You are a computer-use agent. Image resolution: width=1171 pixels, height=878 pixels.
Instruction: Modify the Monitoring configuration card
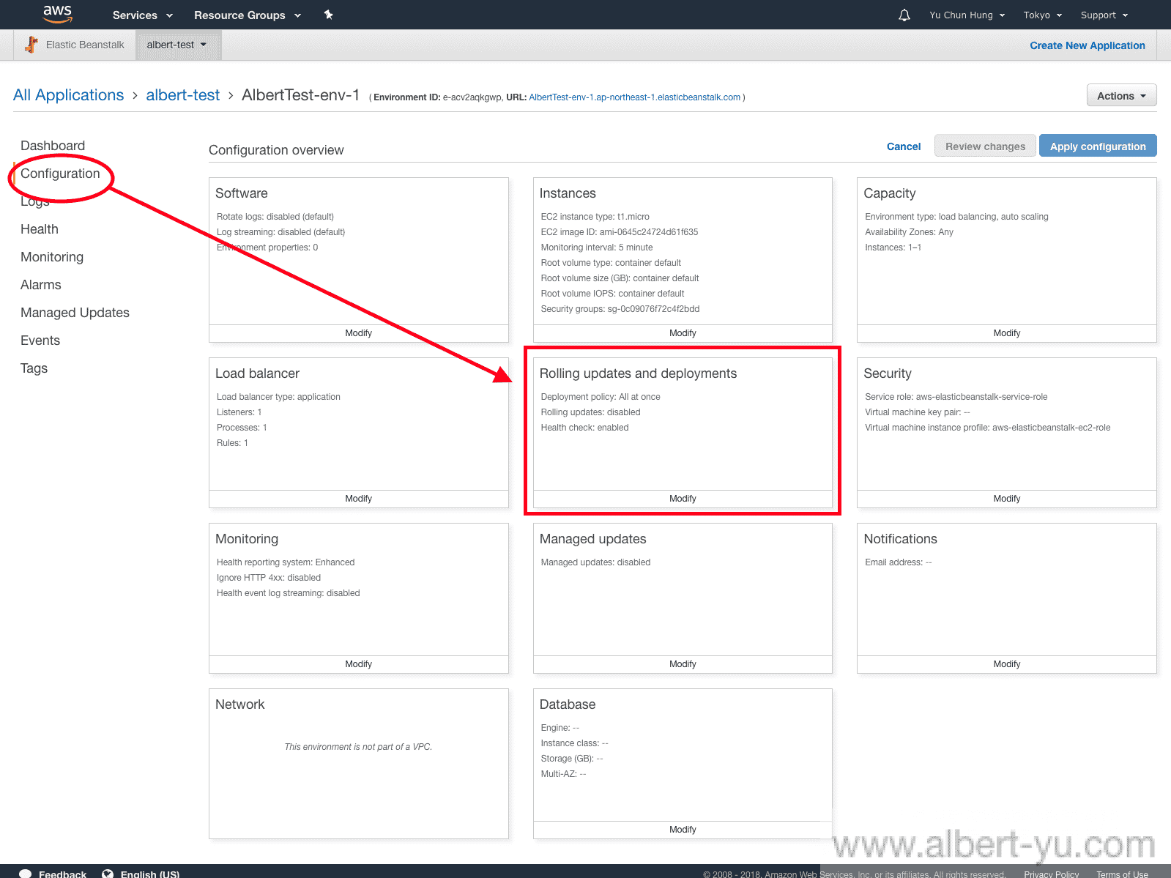tap(358, 664)
